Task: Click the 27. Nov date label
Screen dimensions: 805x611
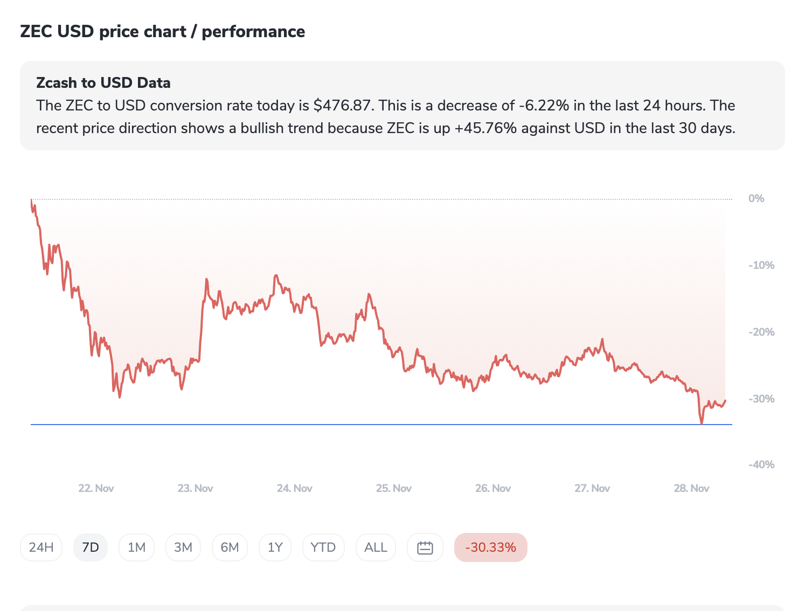Action: pyautogui.click(x=592, y=488)
